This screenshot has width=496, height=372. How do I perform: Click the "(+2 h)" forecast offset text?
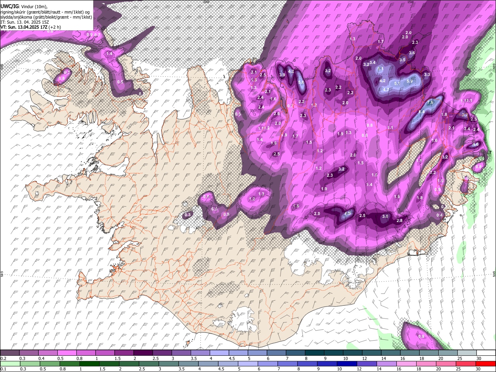tap(55, 27)
